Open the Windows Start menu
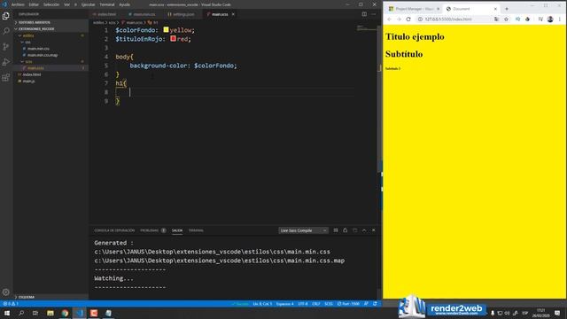The image size is (567, 319). 7,313
